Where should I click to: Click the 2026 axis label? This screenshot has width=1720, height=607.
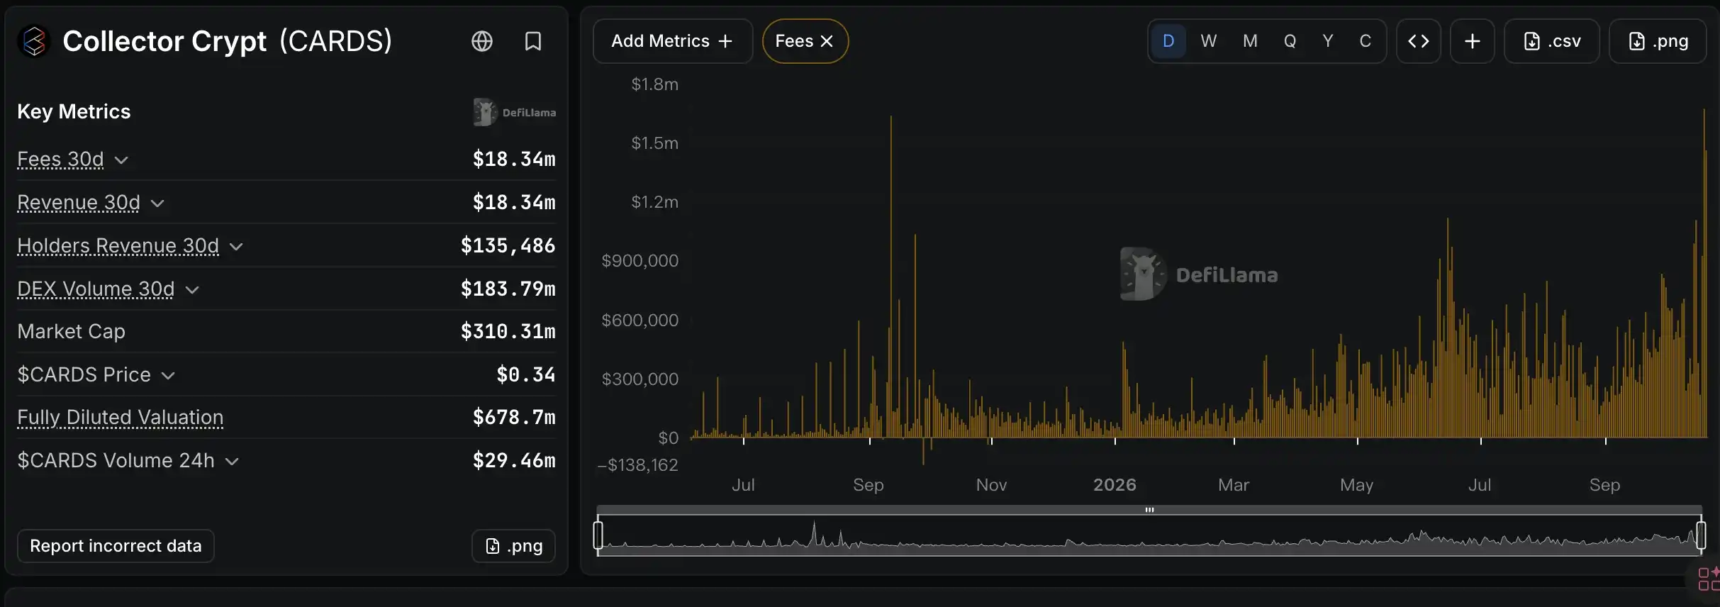(1115, 485)
